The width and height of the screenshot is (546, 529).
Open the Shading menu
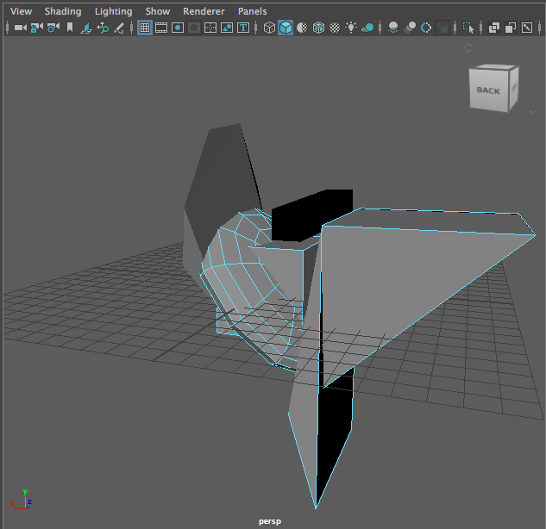coord(63,11)
